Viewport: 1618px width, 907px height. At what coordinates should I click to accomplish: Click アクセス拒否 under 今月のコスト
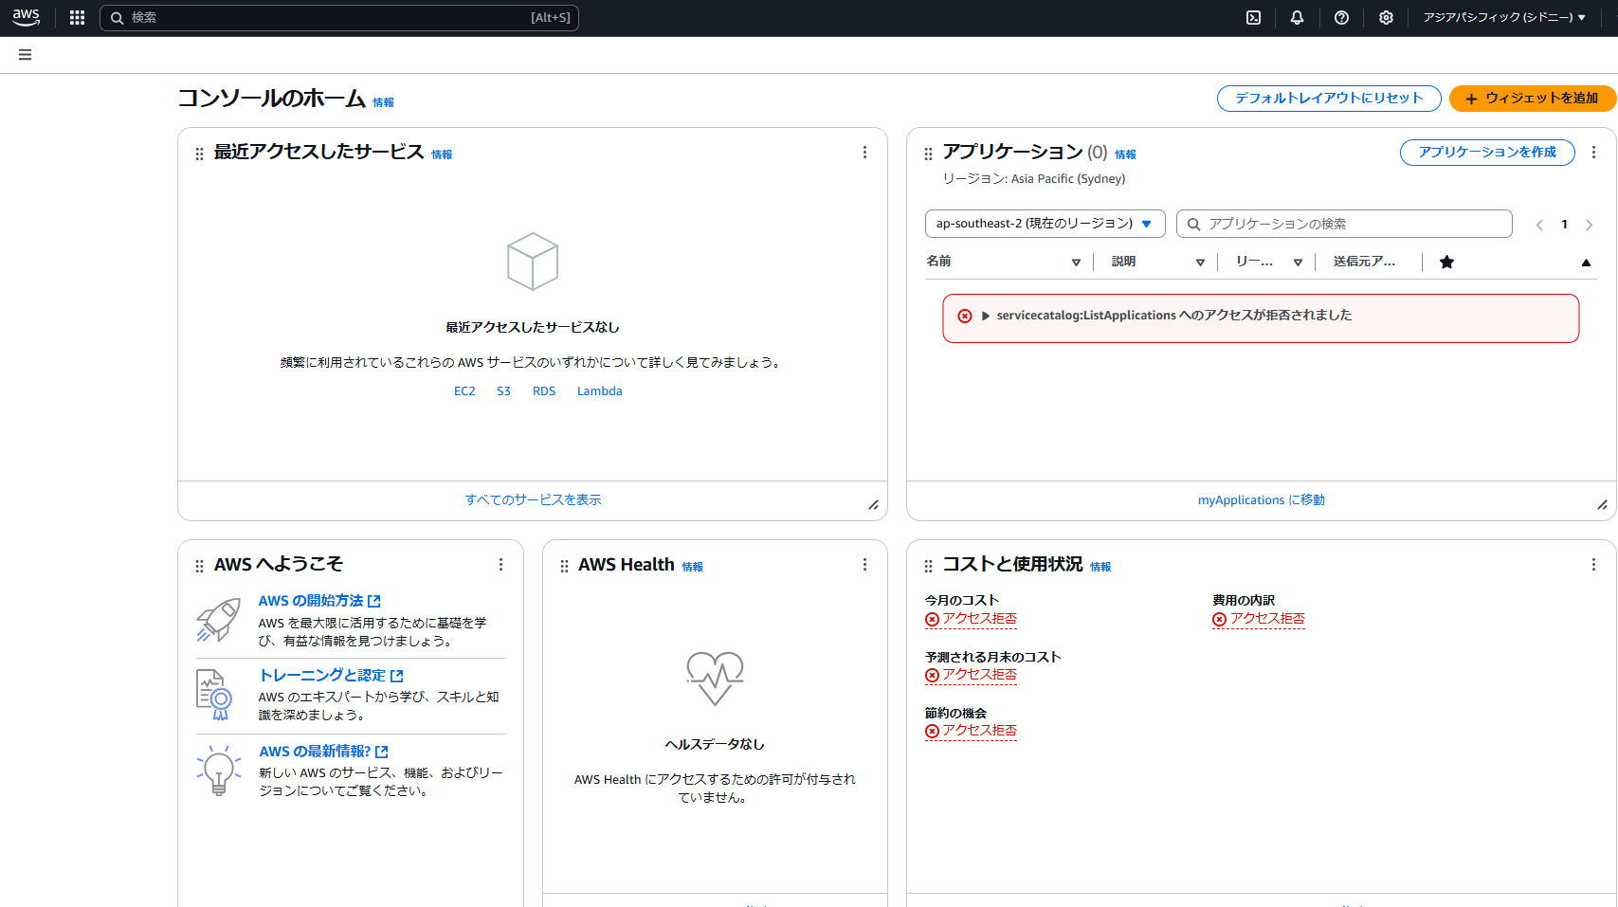[x=971, y=619]
